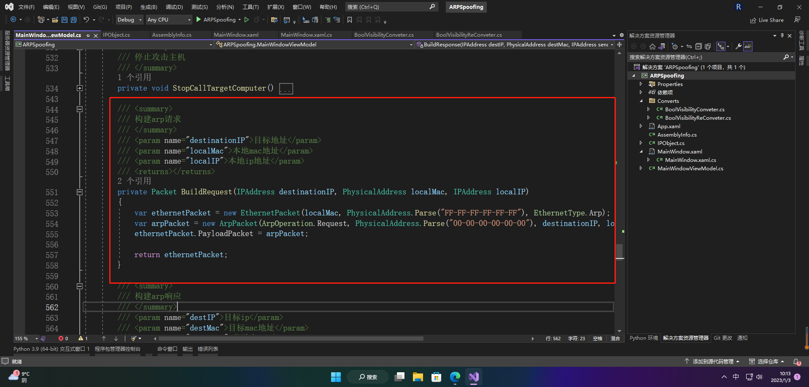Click the Save All icon
809x387 pixels.
pos(74,20)
